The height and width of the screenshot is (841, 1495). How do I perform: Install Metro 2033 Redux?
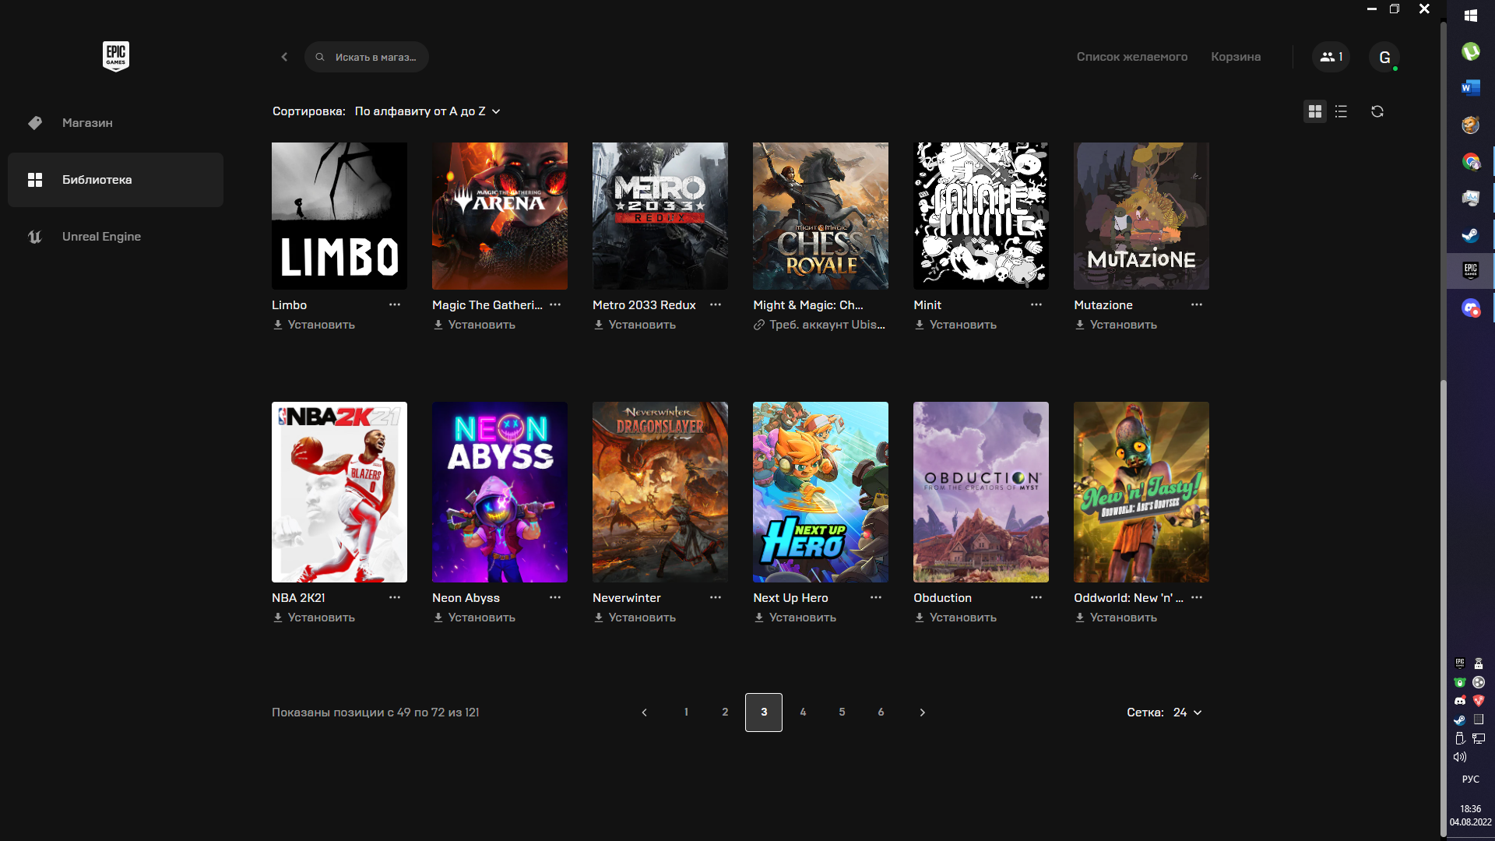tap(635, 325)
